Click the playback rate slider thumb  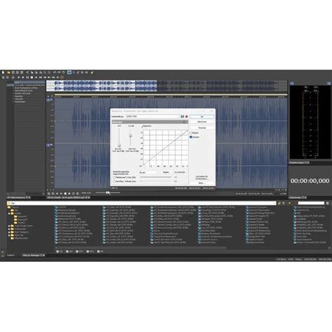pyautogui.click(x=108, y=193)
